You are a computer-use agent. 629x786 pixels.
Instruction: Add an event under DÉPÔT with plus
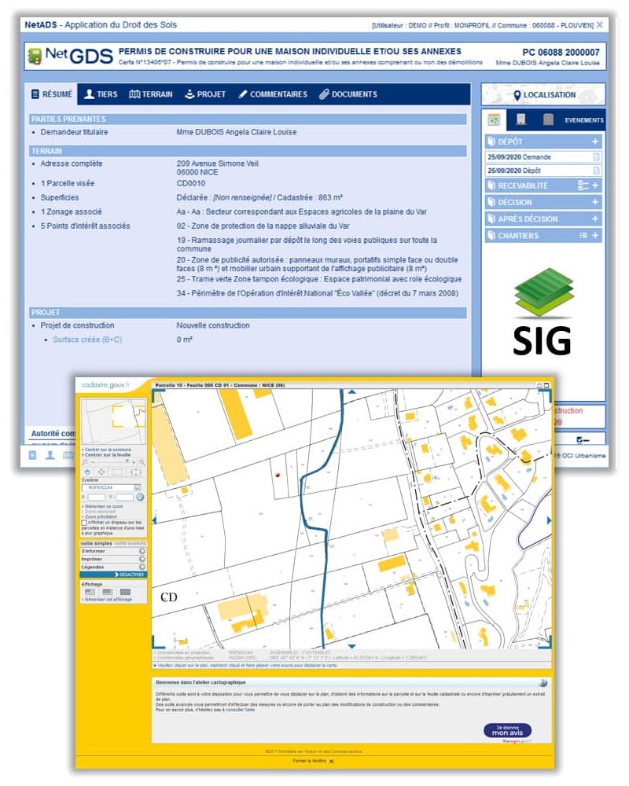click(x=595, y=141)
